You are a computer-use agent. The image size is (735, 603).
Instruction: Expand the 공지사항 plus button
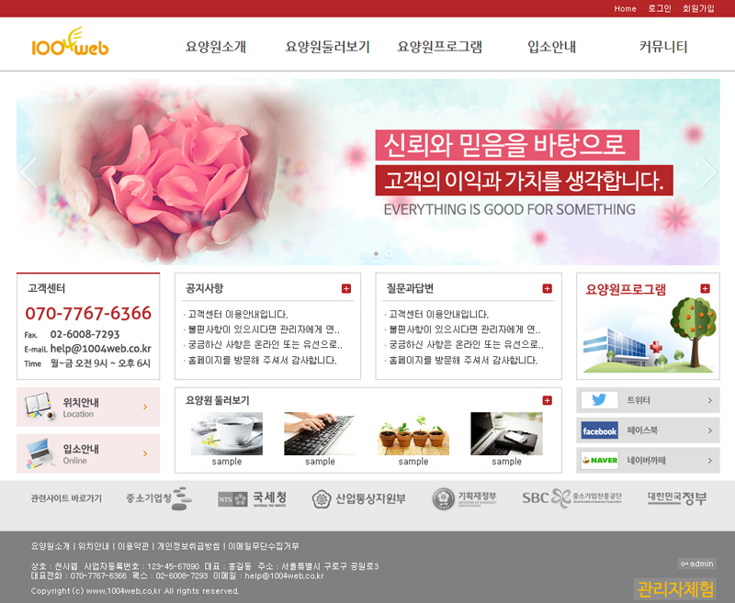pos(346,288)
